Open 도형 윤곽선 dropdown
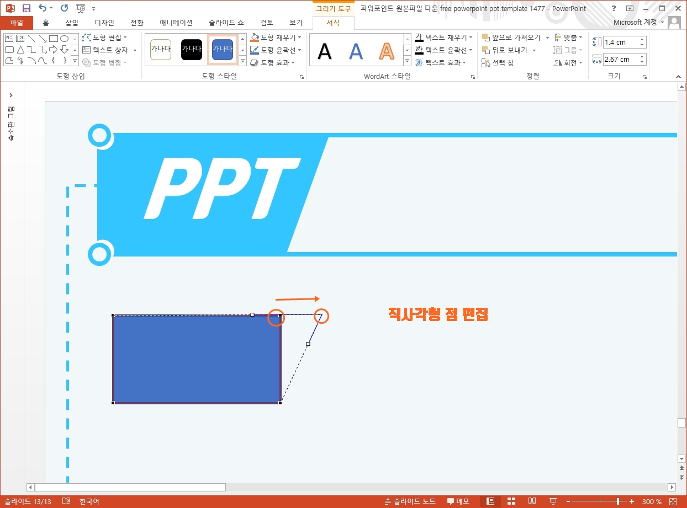 tap(276, 50)
